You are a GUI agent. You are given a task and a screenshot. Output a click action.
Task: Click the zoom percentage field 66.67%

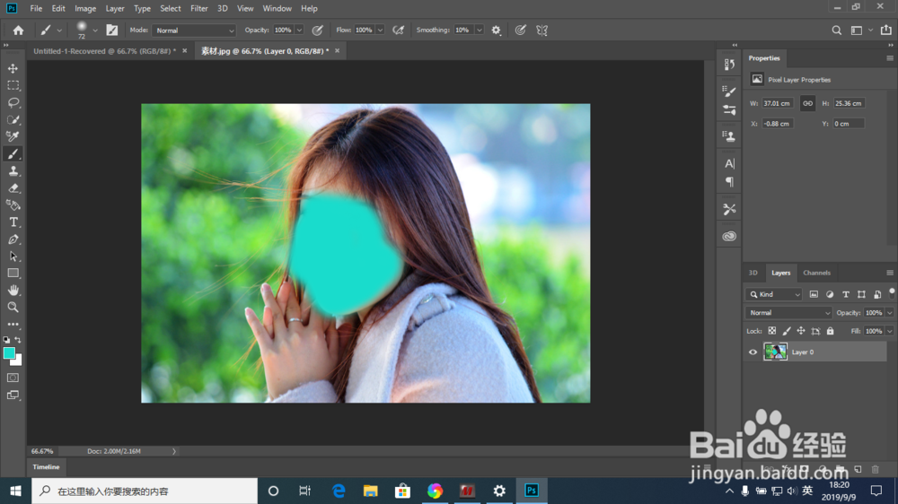click(42, 451)
